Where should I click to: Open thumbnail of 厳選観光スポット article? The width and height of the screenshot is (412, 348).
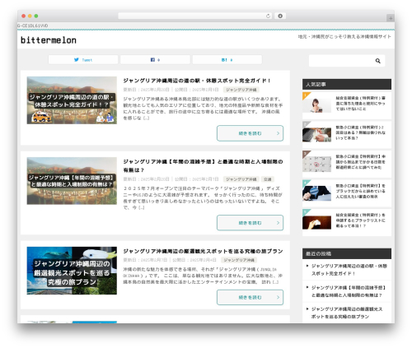72,271
